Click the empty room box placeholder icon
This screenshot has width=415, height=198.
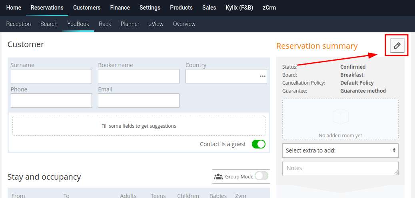pos(340,116)
